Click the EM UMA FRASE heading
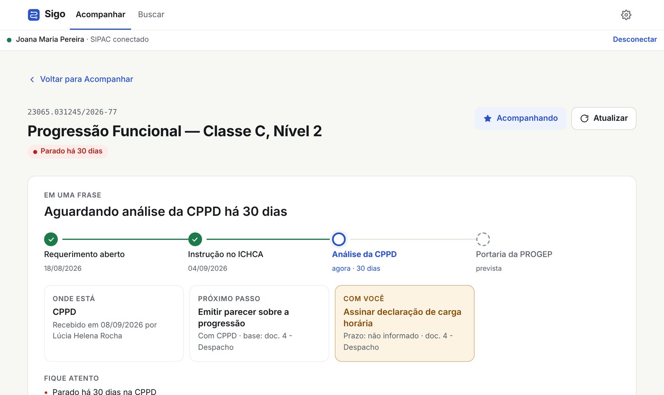This screenshot has width=664, height=395. click(x=73, y=195)
